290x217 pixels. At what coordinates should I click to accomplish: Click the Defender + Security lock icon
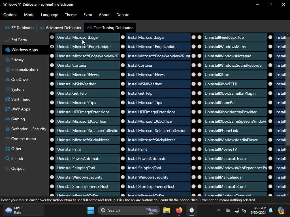pos(7,129)
